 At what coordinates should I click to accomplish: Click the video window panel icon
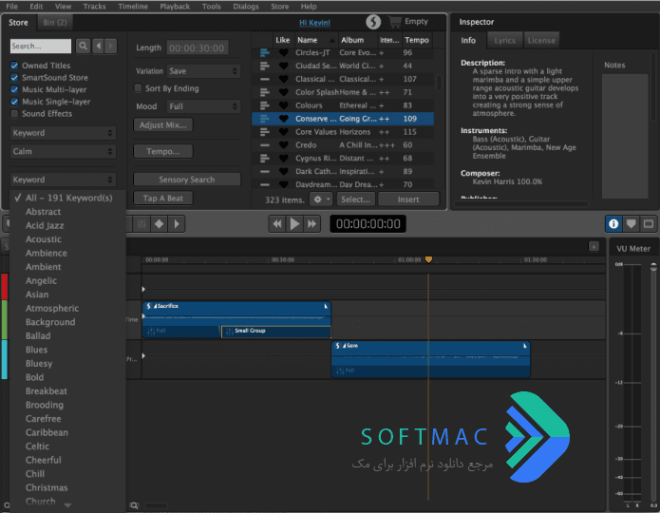coord(649,223)
